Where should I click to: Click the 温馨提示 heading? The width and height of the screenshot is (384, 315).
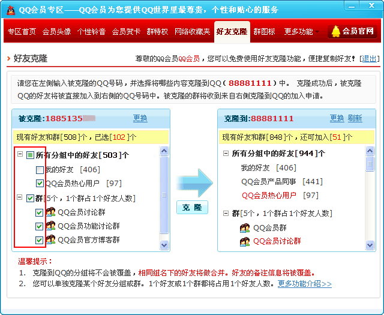(x=35, y=261)
